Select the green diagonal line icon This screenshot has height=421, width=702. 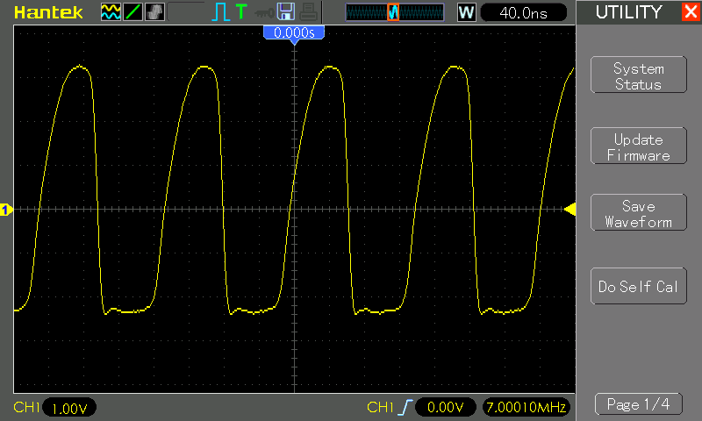pos(133,12)
